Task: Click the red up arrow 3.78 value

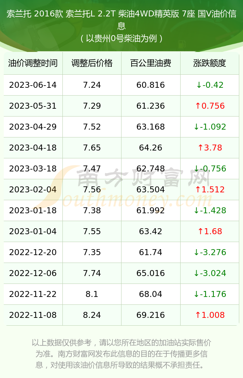Action: tap(210, 148)
